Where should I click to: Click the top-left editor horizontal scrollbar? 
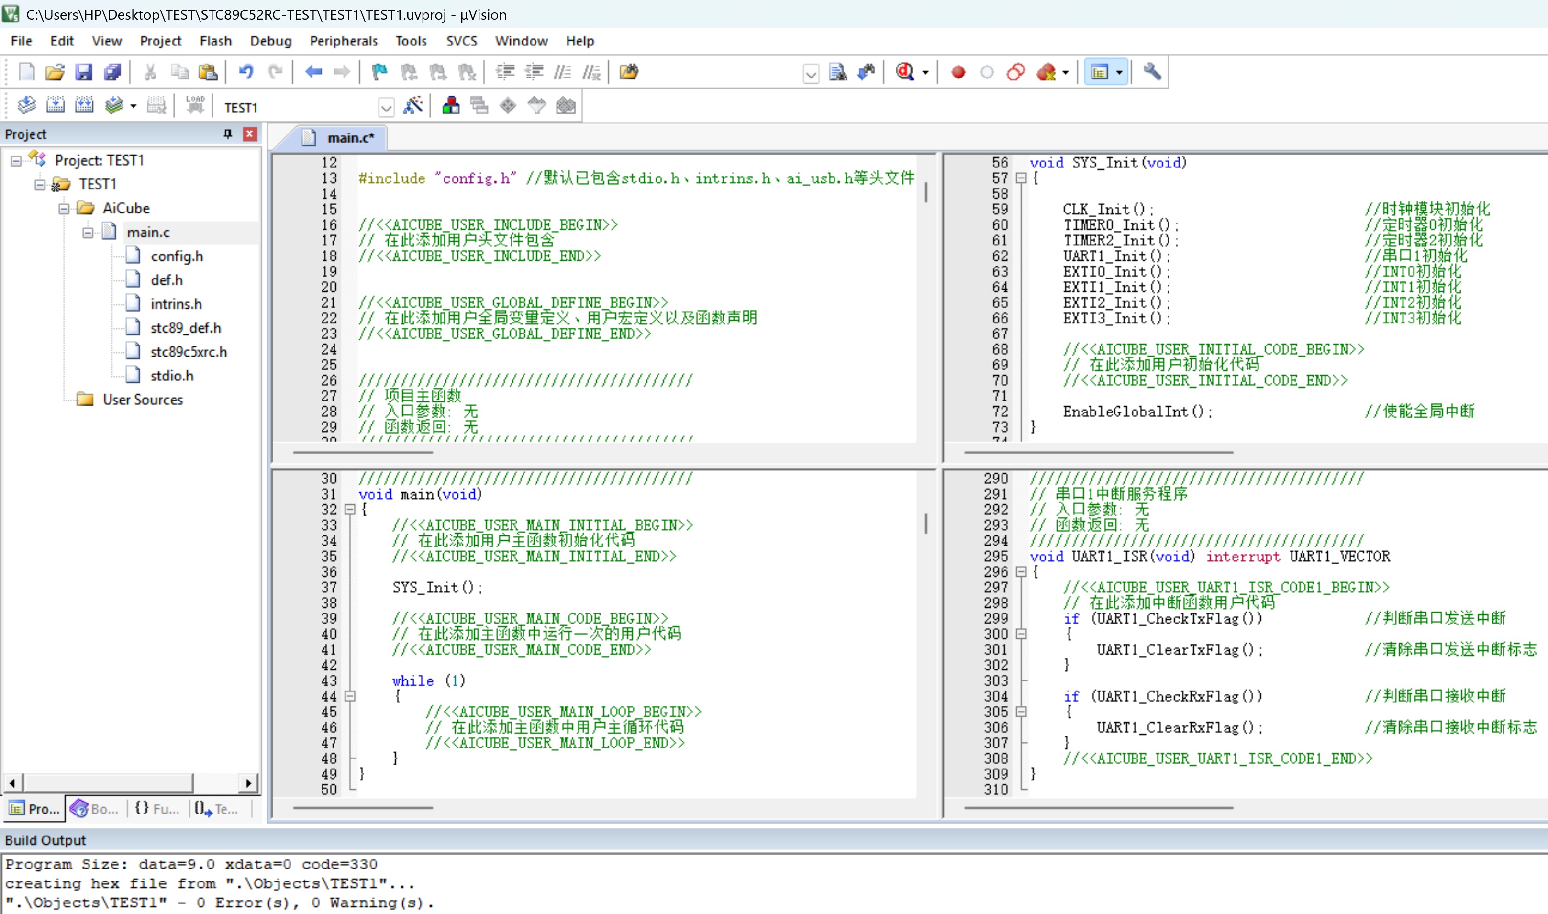click(363, 453)
